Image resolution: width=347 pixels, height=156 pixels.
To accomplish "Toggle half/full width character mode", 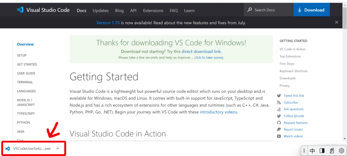I will 322,151.
